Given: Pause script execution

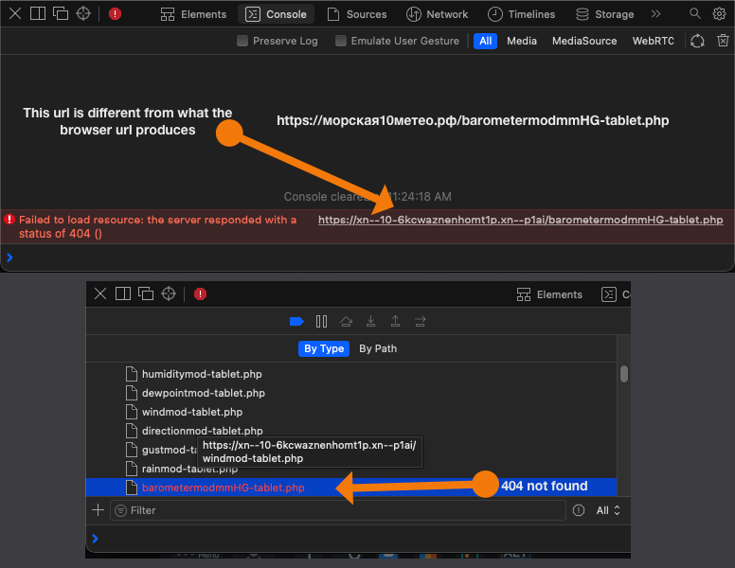Looking at the screenshot, I should (x=322, y=322).
